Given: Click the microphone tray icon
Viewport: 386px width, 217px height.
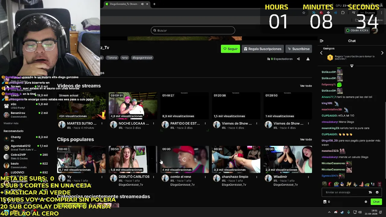Looking at the screenshot, I should (349, 212).
